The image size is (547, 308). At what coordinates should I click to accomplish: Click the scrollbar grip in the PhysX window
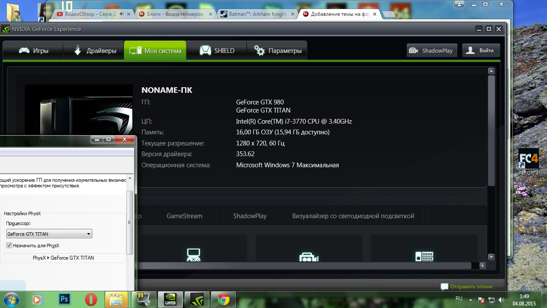pos(129,222)
